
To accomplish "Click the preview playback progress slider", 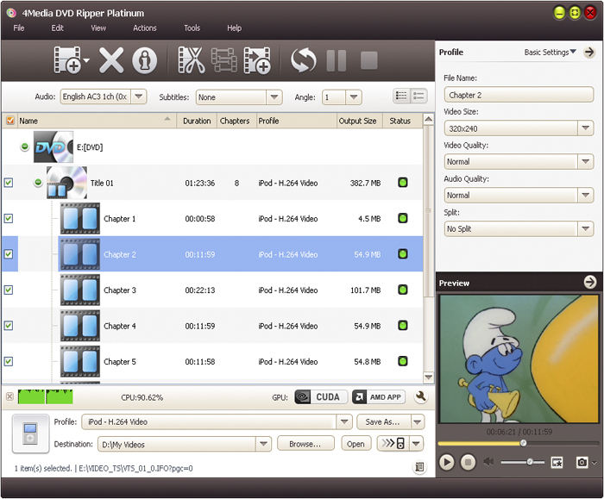I will click(x=516, y=443).
